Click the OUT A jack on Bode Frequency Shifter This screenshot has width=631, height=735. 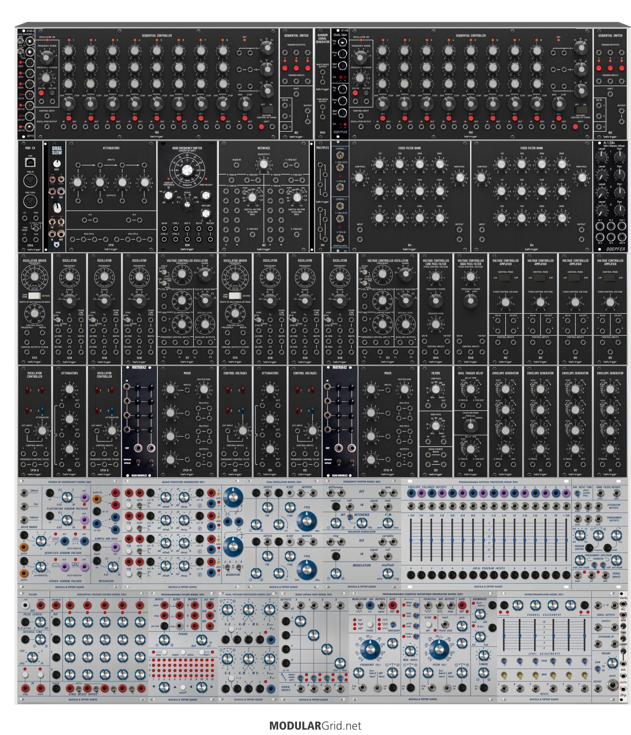(187, 228)
